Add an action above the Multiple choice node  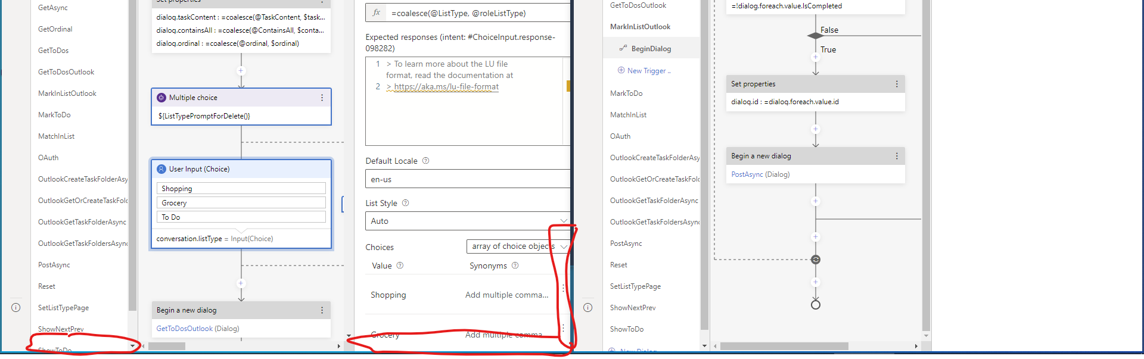(241, 71)
